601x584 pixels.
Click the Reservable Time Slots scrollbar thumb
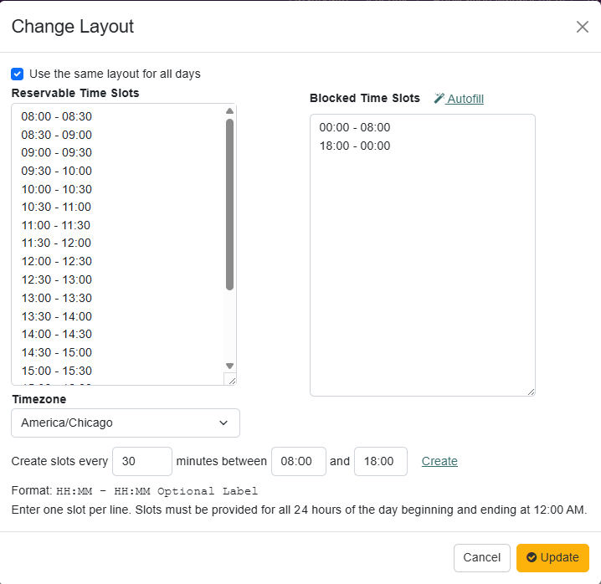pos(229,205)
